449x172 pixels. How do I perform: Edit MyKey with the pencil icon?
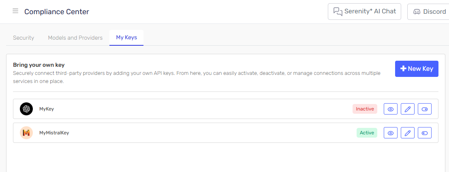pyautogui.click(x=408, y=109)
